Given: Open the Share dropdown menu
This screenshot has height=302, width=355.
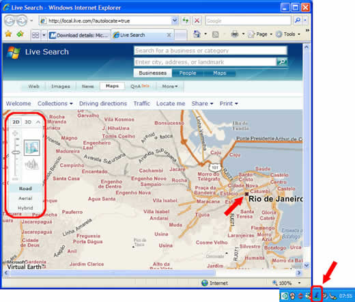Looking at the screenshot, I should click(x=202, y=104).
